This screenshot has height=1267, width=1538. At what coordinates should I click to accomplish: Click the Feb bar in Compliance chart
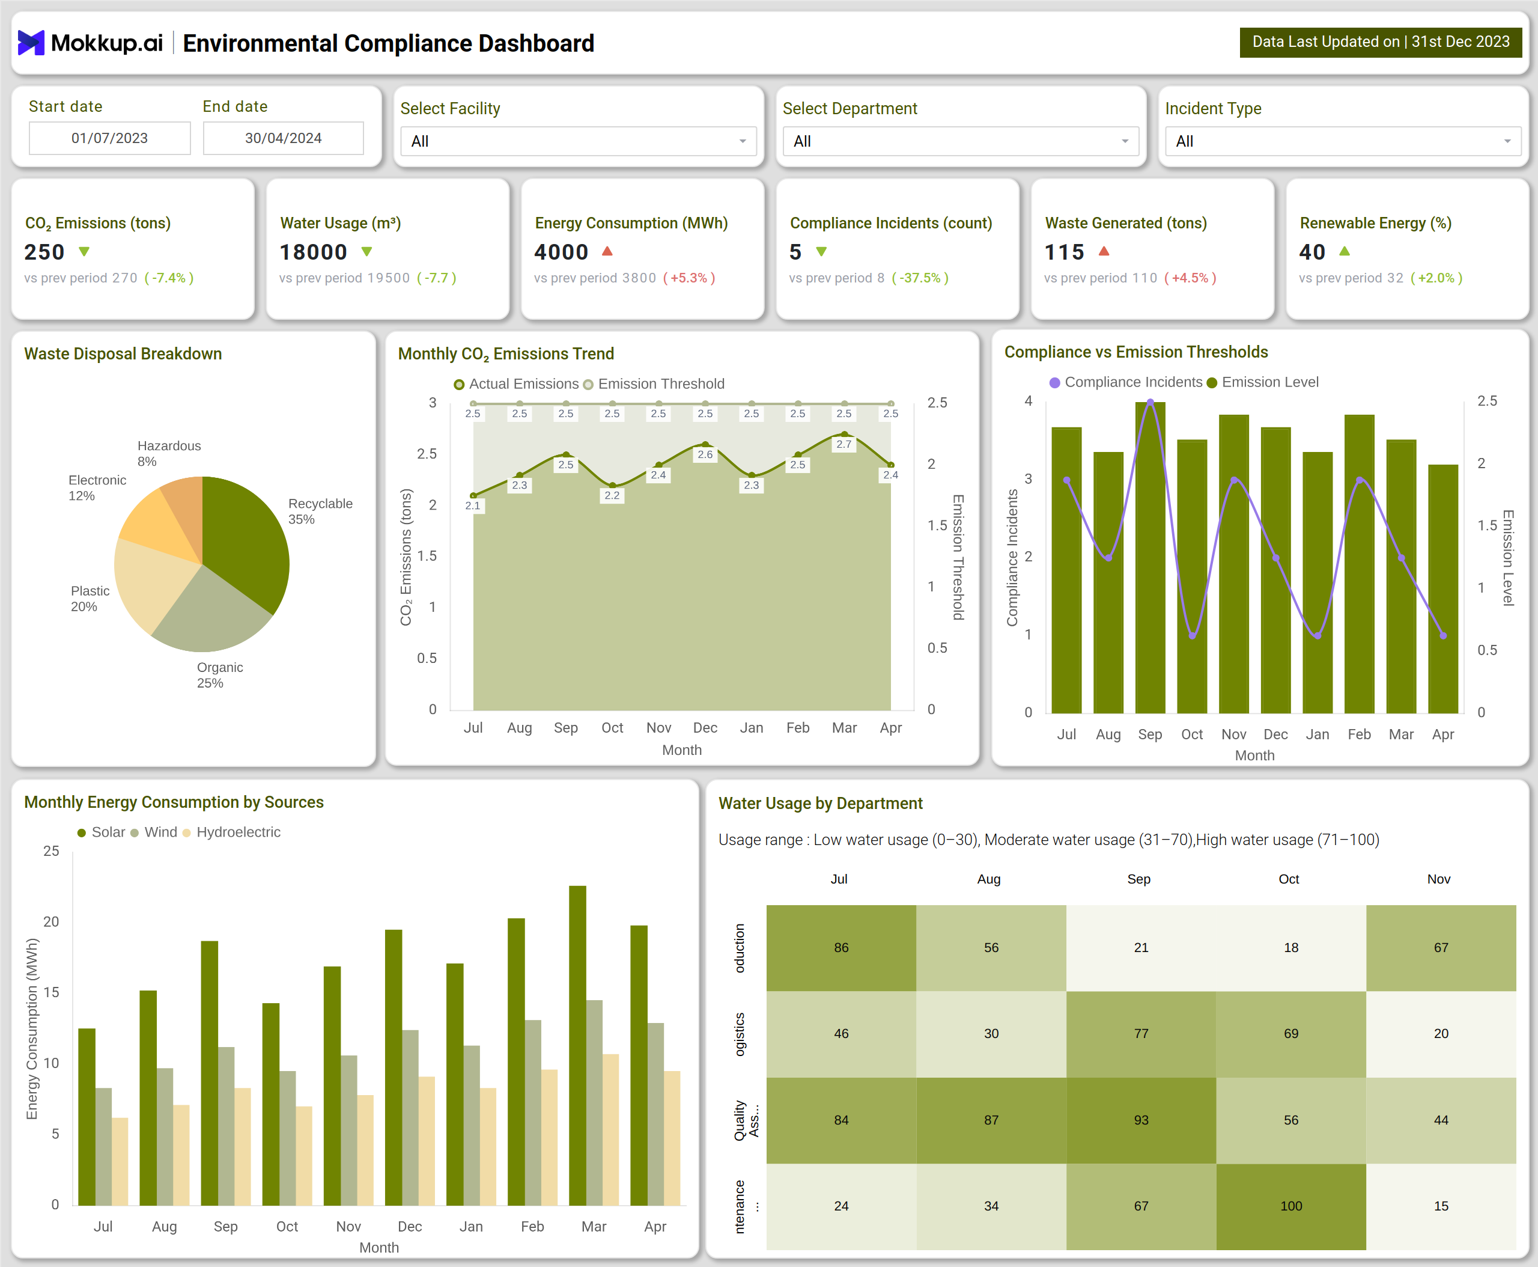[1359, 564]
